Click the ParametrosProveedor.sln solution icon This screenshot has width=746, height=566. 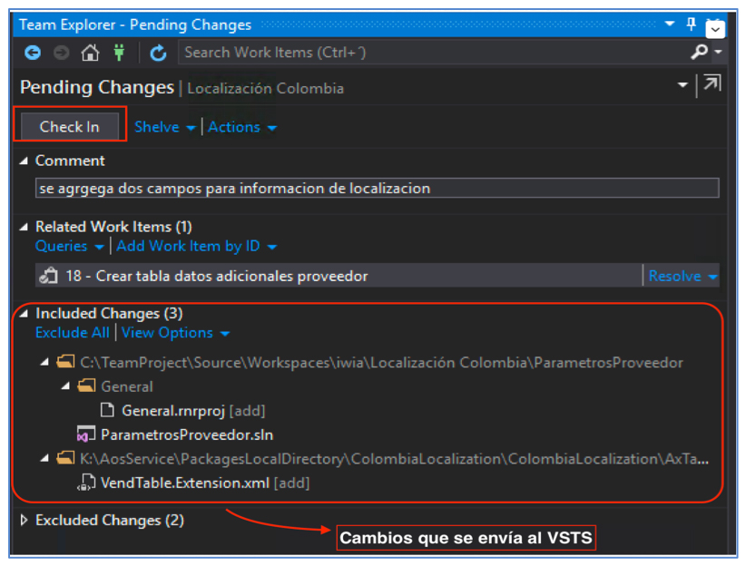86,434
